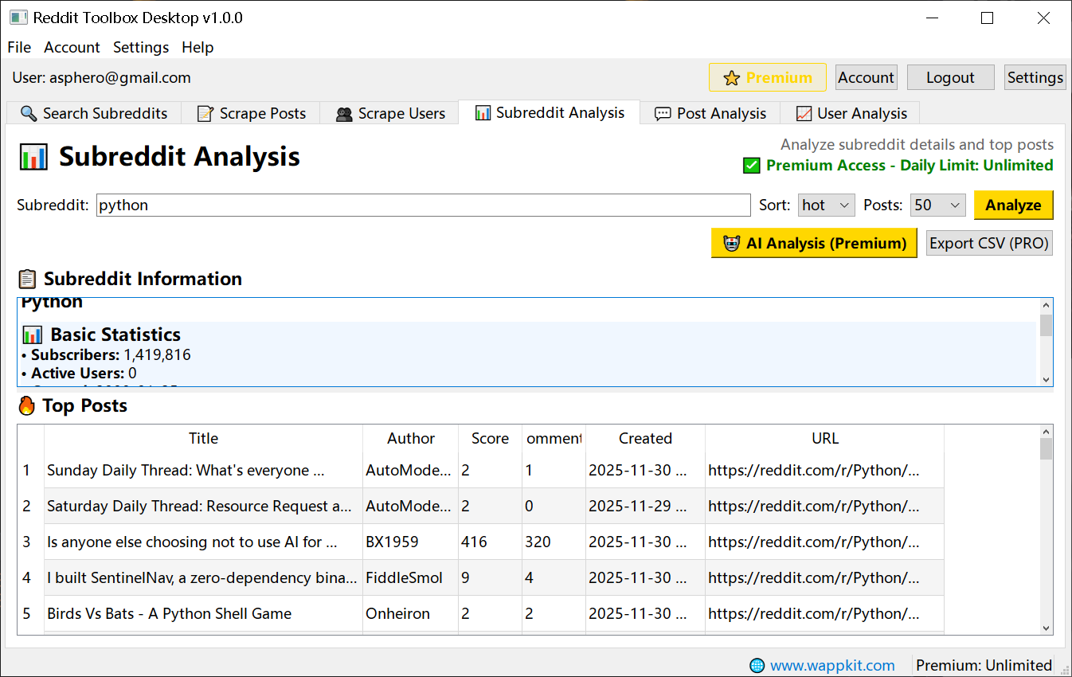The image size is (1072, 677).
Task: Click the notepad icon on Scrape Posts tab
Action: coord(205,113)
